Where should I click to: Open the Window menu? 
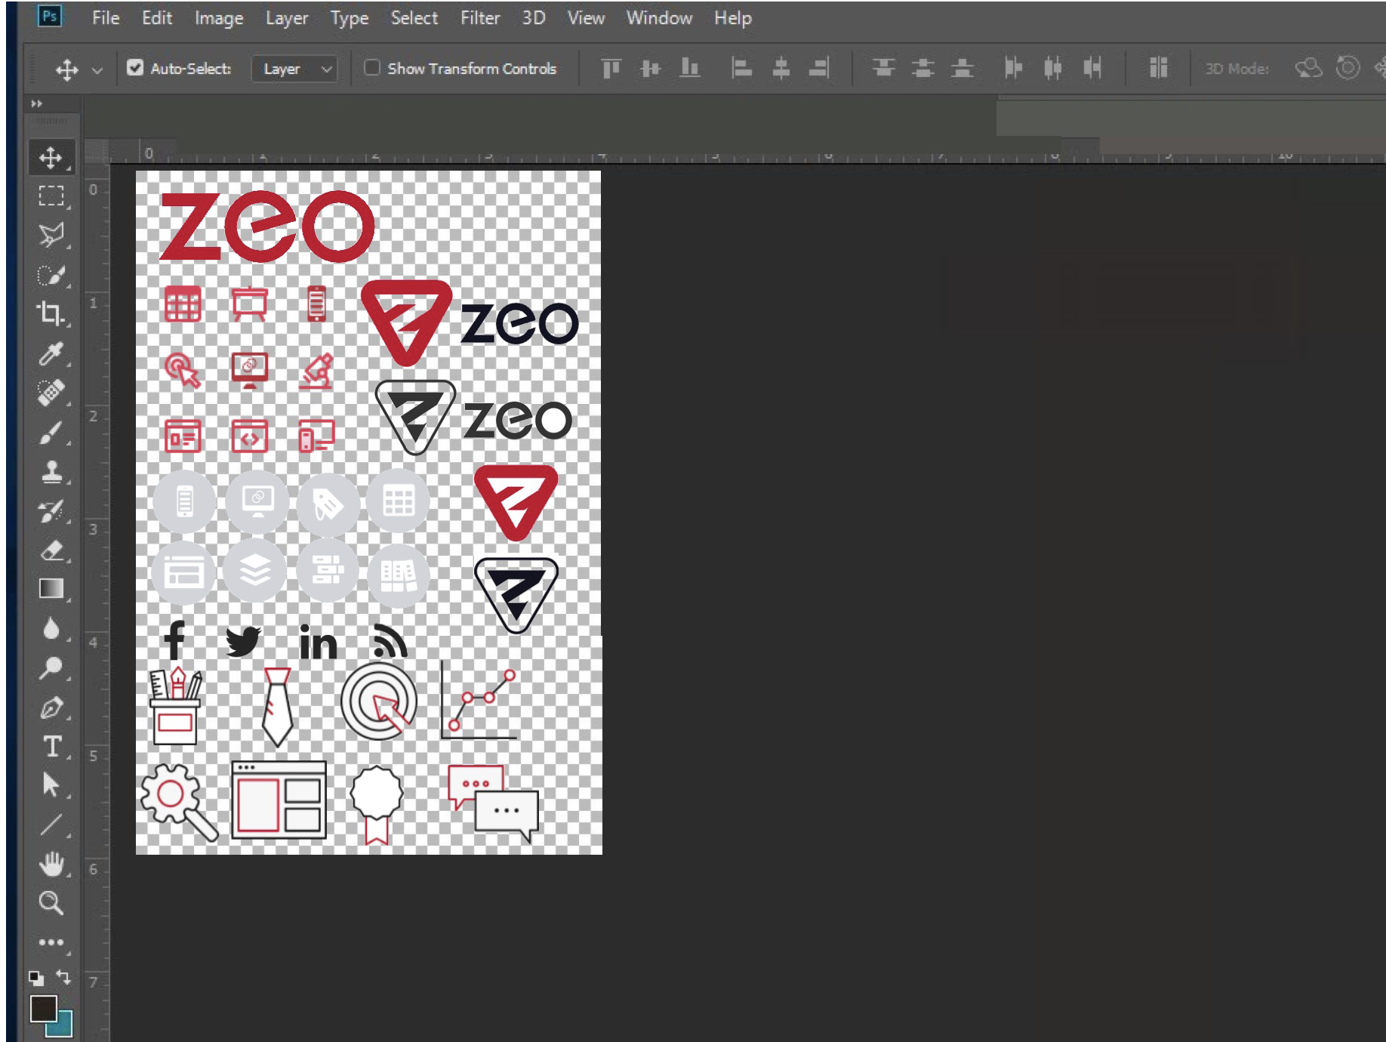(x=659, y=17)
